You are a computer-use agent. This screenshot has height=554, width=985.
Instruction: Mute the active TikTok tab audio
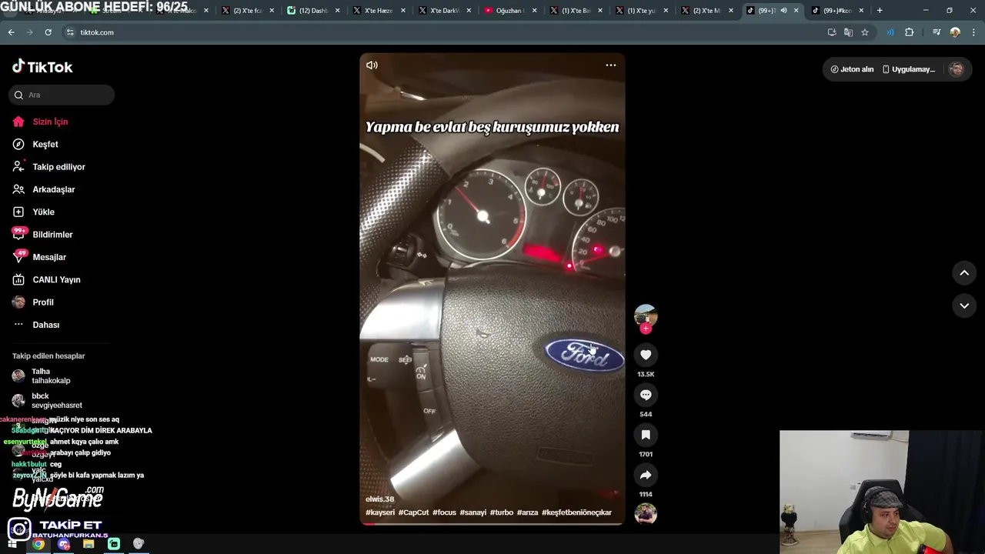pos(783,11)
